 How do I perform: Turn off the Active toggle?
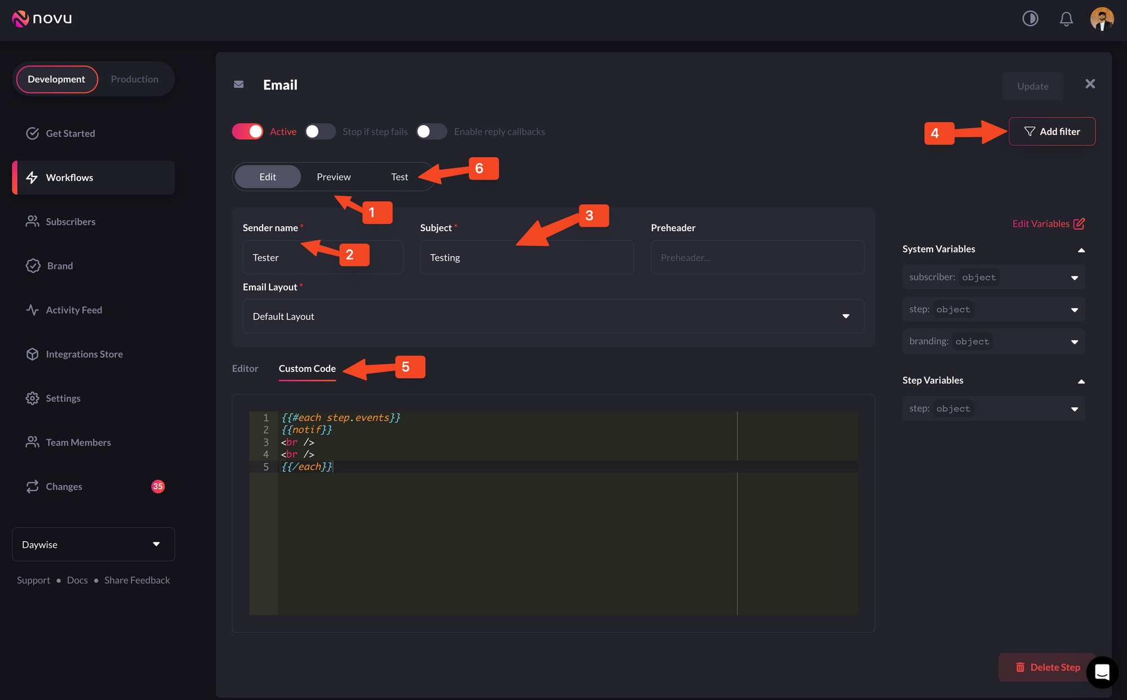[x=248, y=131]
